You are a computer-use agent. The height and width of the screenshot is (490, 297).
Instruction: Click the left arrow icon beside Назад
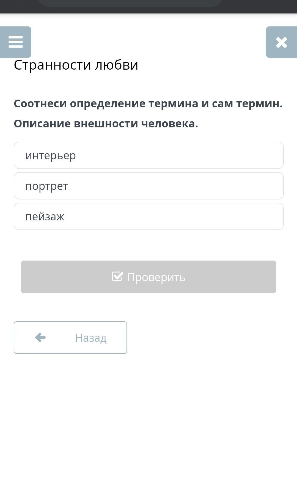[40, 337]
